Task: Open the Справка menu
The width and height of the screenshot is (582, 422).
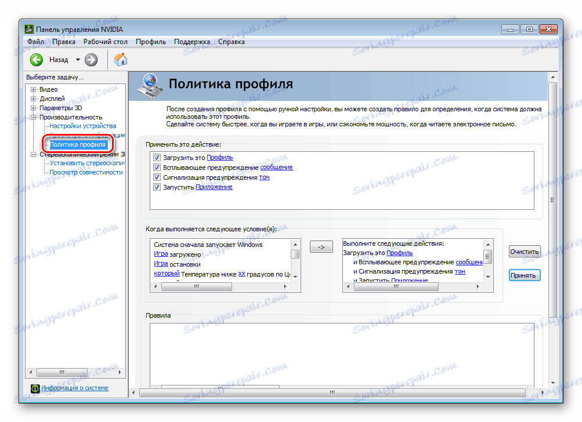Action: (x=232, y=42)
